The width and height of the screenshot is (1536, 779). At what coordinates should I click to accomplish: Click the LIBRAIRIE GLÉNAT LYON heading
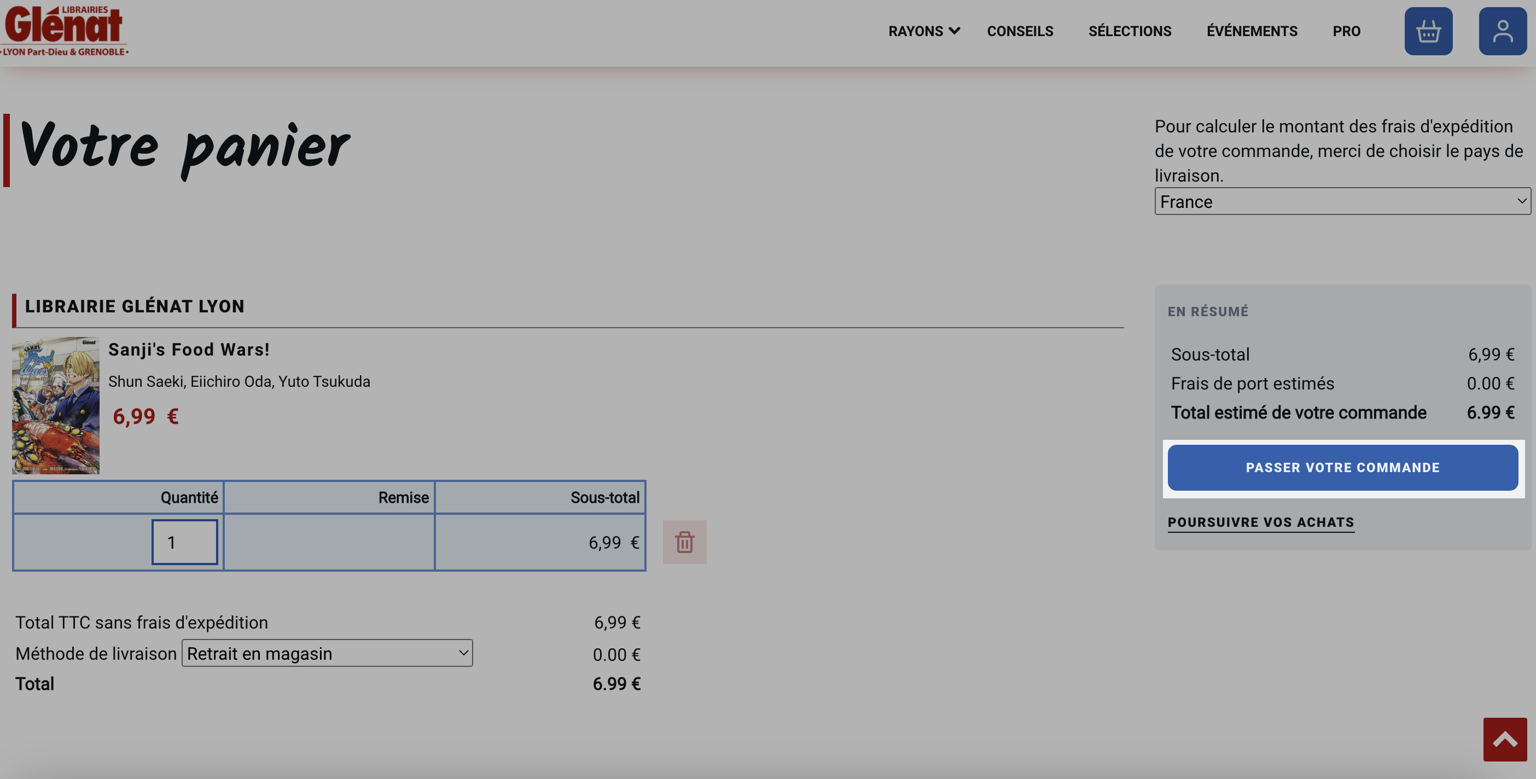pyautogui.click(x=135, y=306)
